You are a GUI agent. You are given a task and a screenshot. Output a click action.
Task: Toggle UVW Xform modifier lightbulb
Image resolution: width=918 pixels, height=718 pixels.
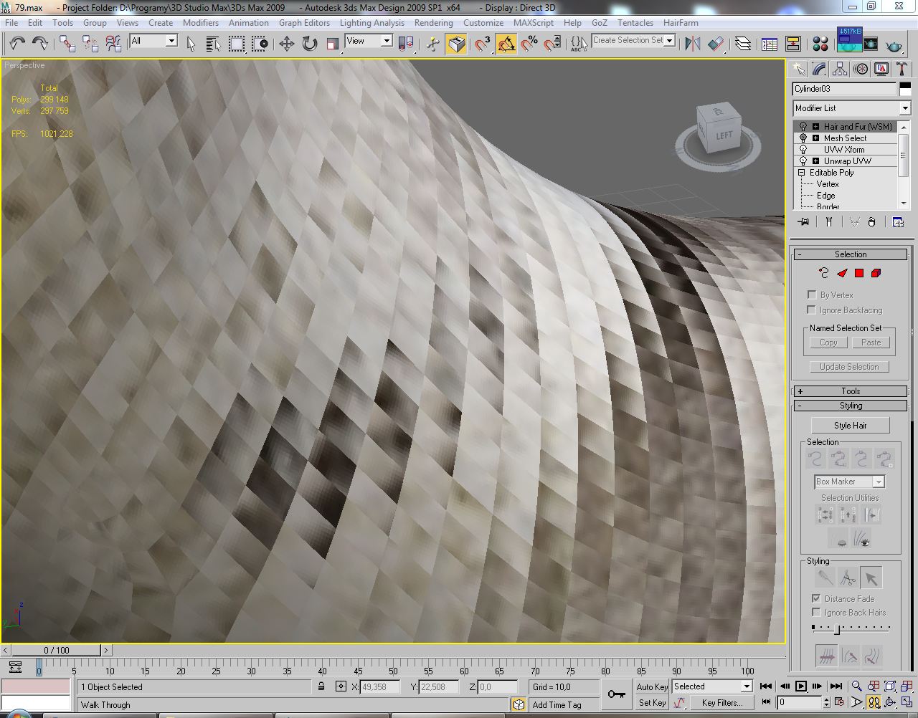803,150
